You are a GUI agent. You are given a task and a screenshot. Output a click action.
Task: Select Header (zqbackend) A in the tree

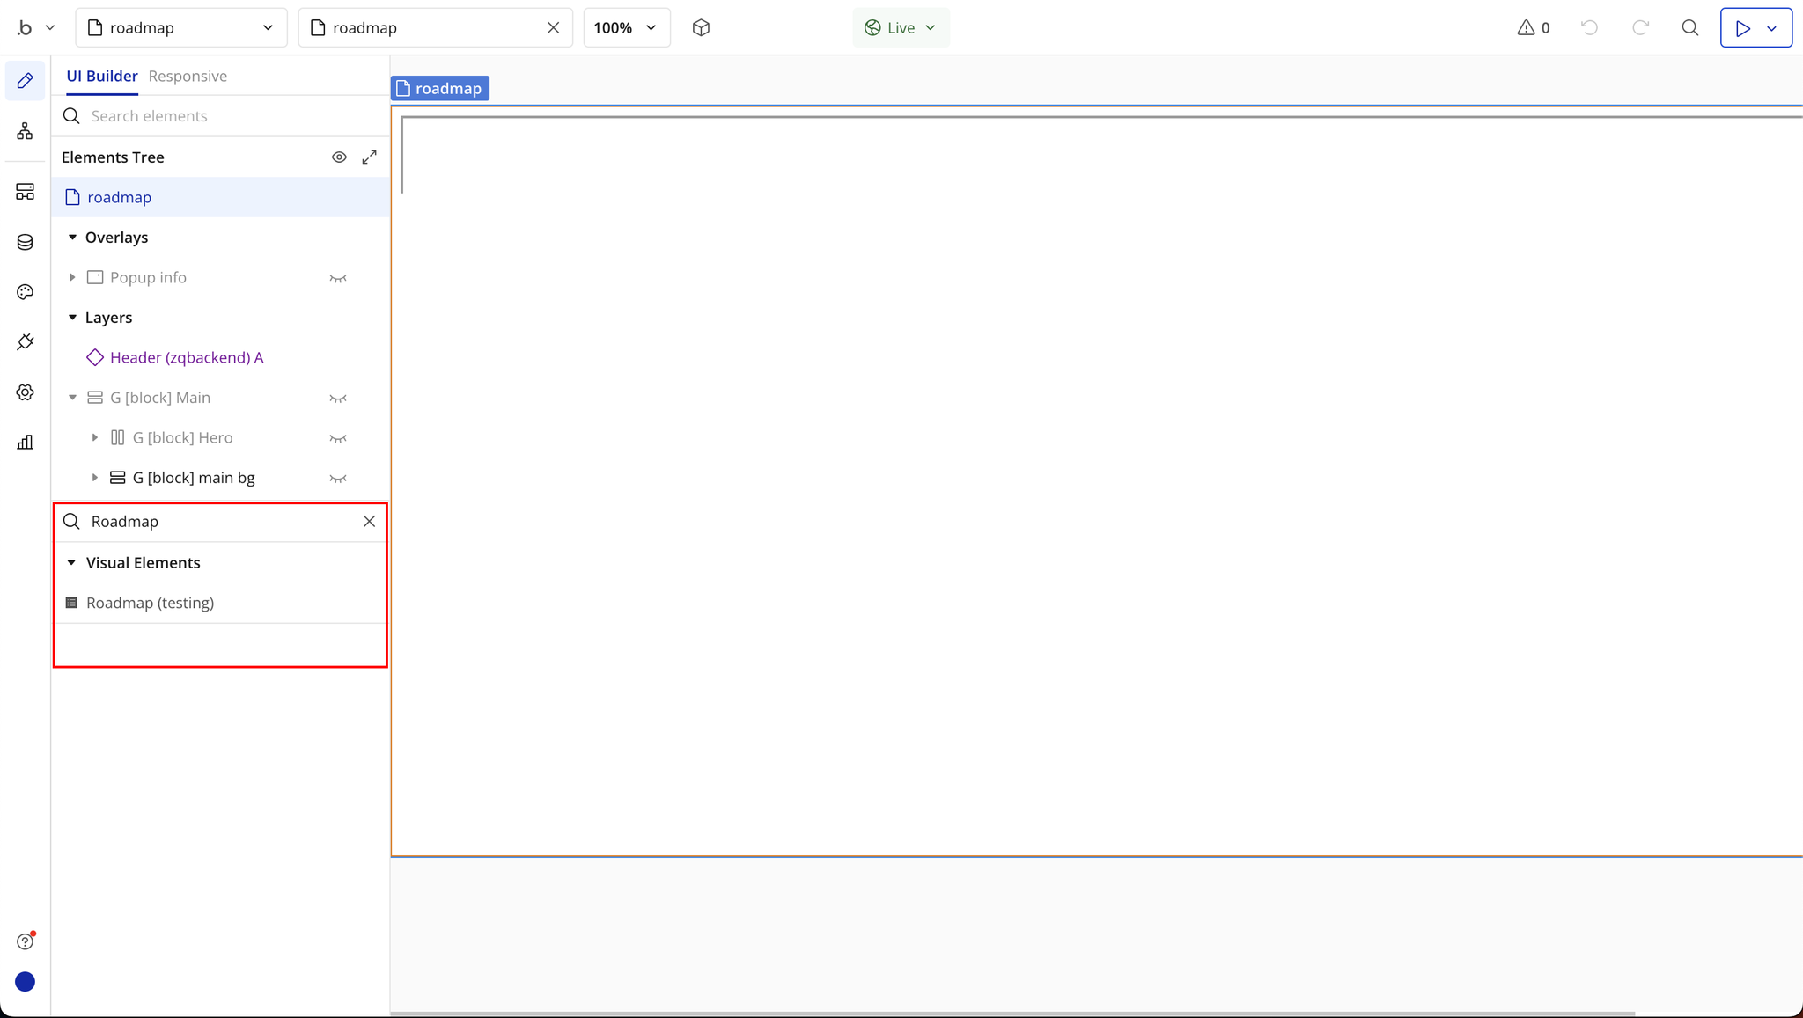(186, 357)
